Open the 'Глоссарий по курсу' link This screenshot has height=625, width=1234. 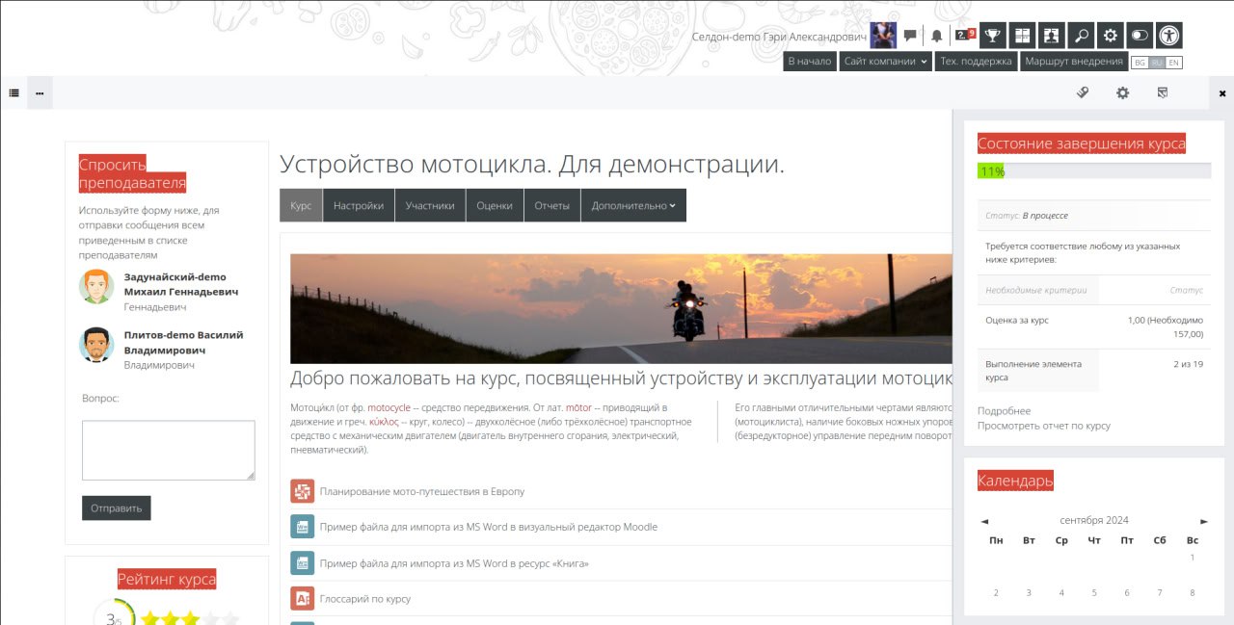[x=365, y=599]
